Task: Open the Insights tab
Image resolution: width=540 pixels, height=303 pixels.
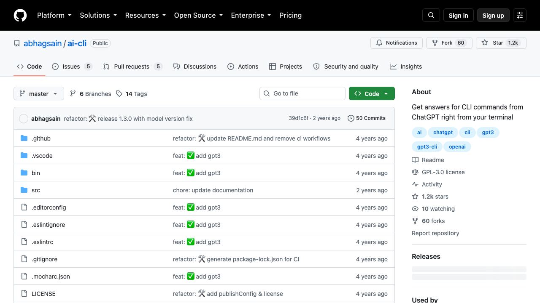Action: pos(406,66)
